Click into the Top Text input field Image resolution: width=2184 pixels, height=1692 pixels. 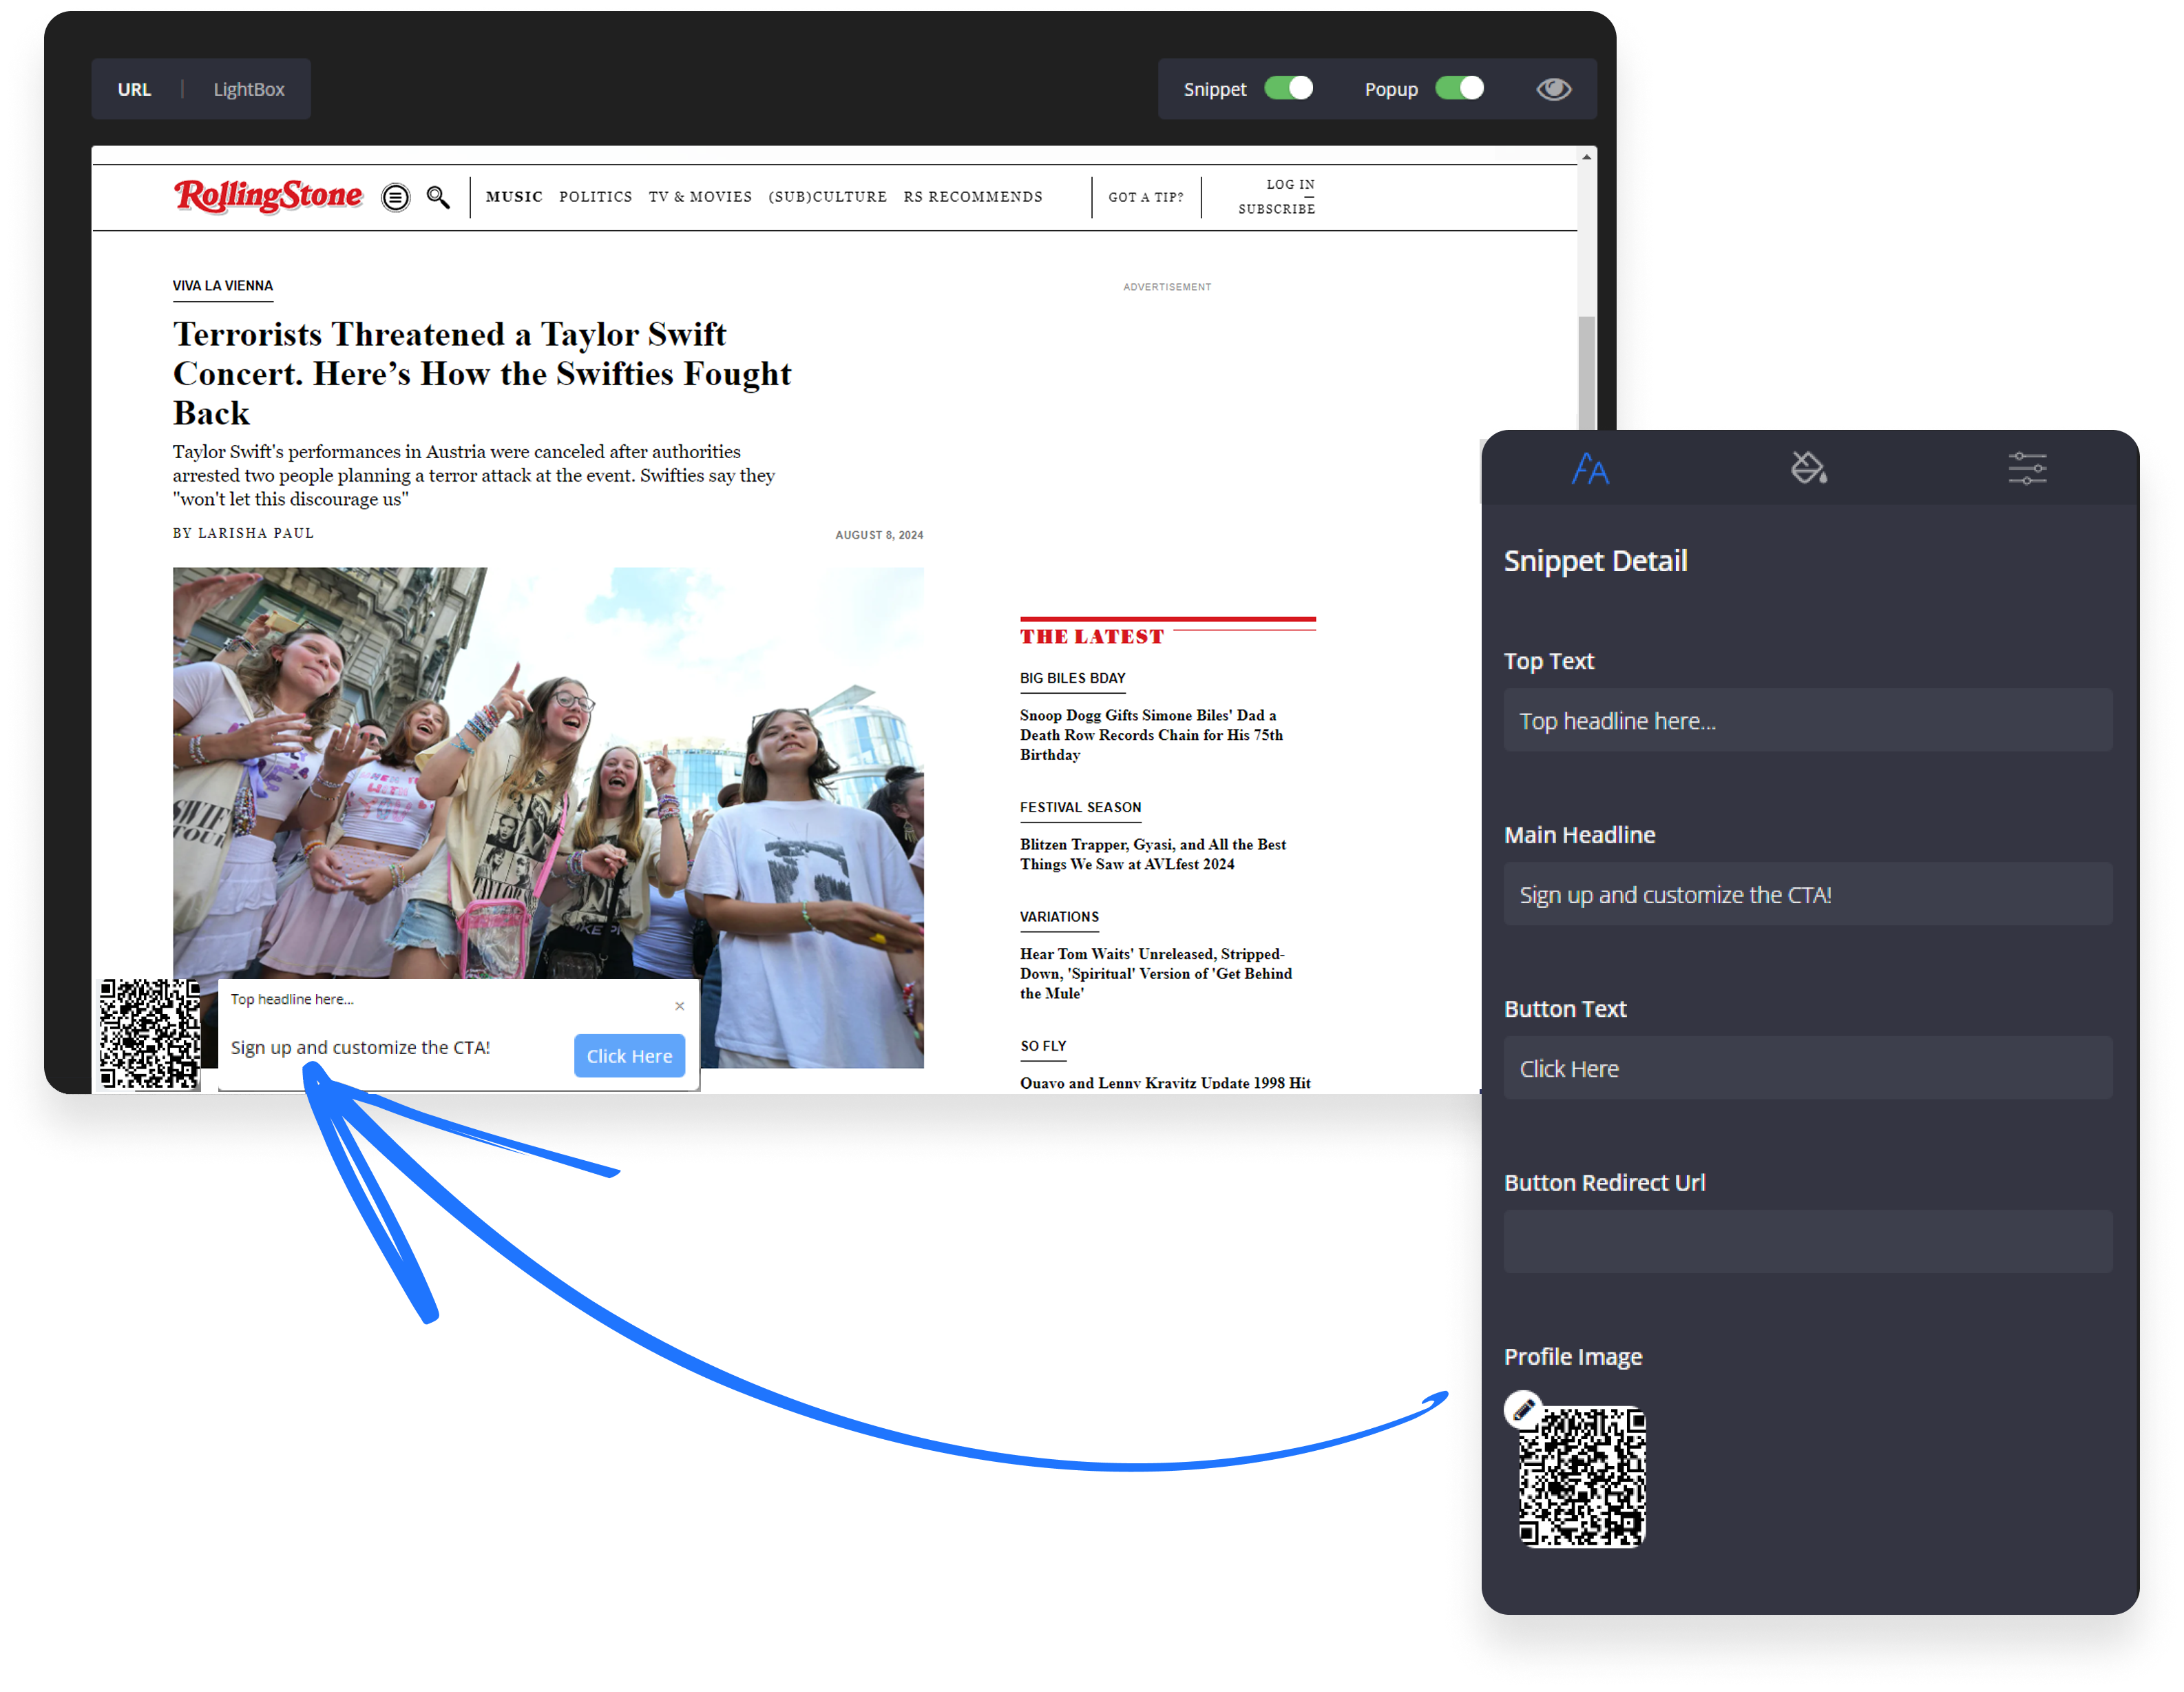click(1807, 721)
